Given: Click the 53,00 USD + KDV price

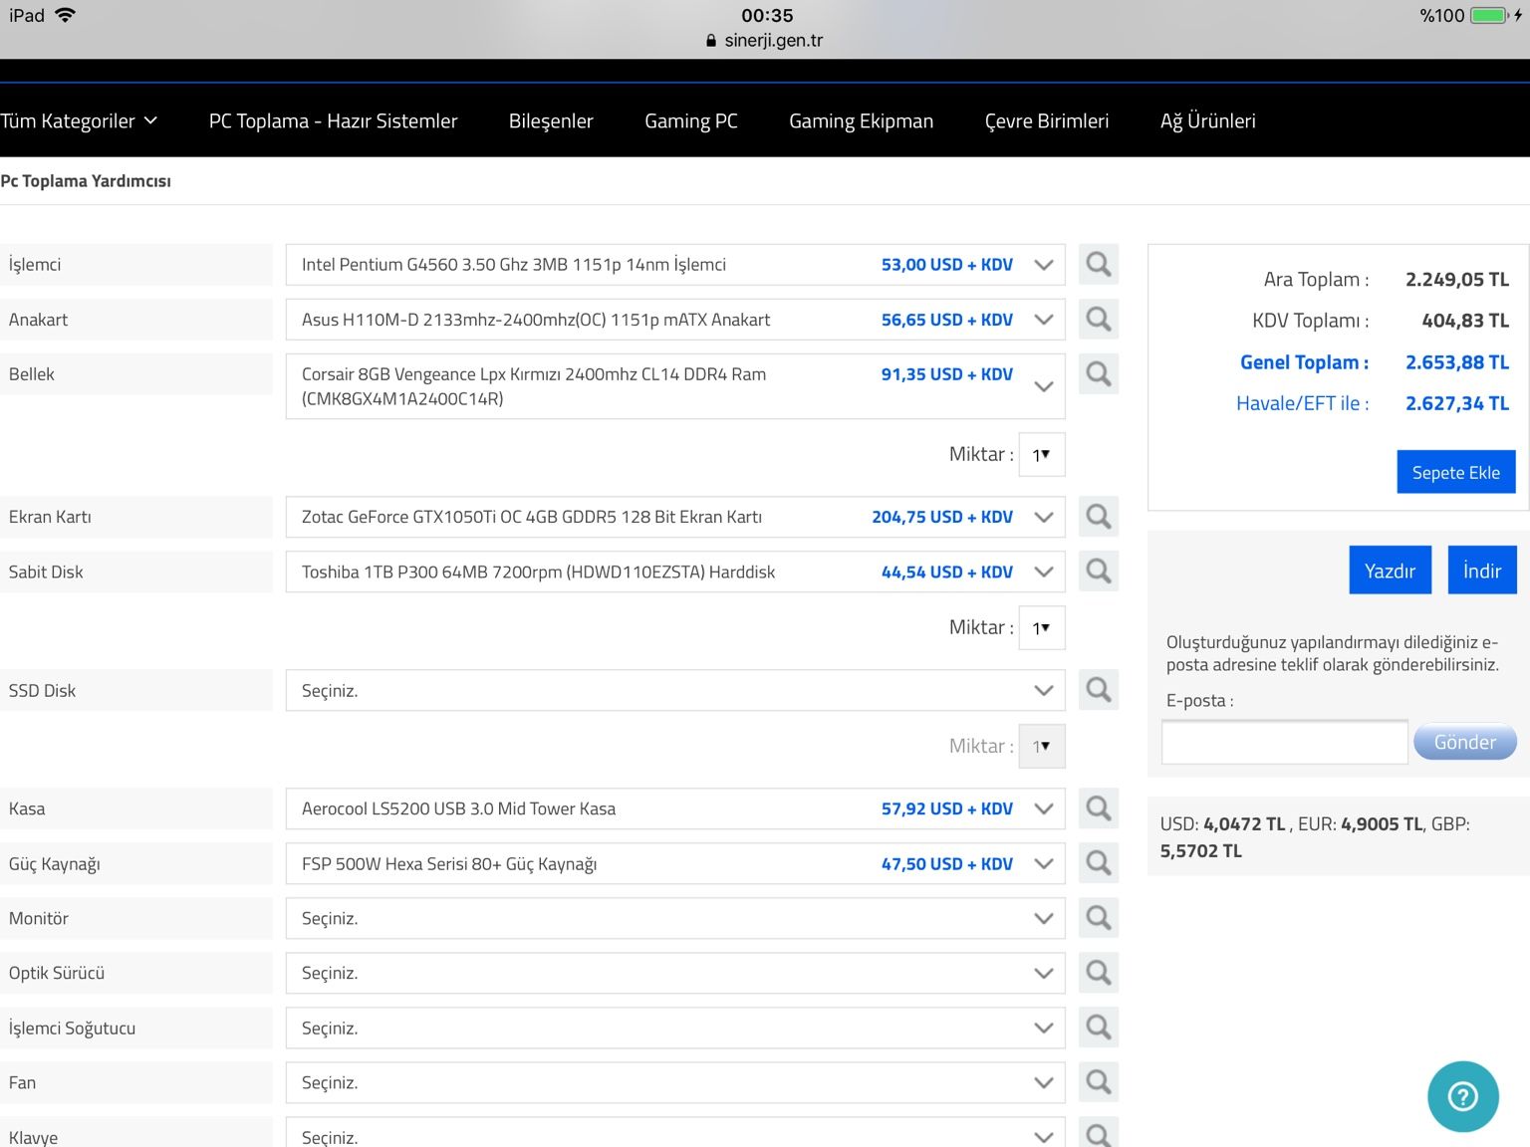Looking at the screenshot, I should 947,265.
